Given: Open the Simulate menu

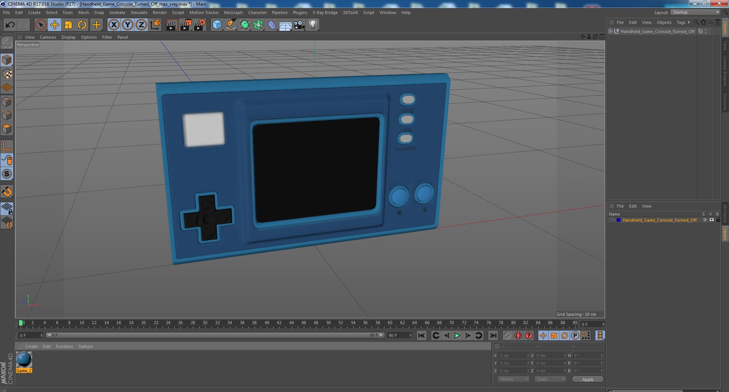Looking at the screenshot, I should coord(139,13).
